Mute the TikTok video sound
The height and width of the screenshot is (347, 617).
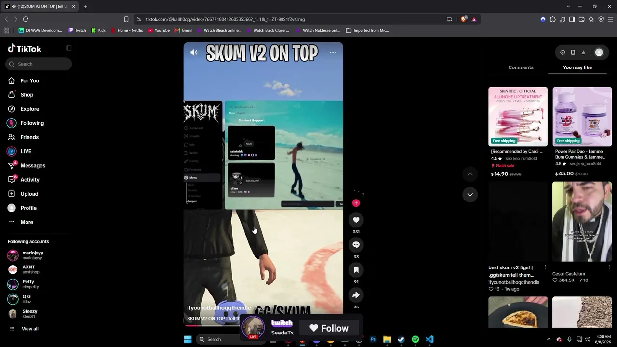[x=194, y=53]
